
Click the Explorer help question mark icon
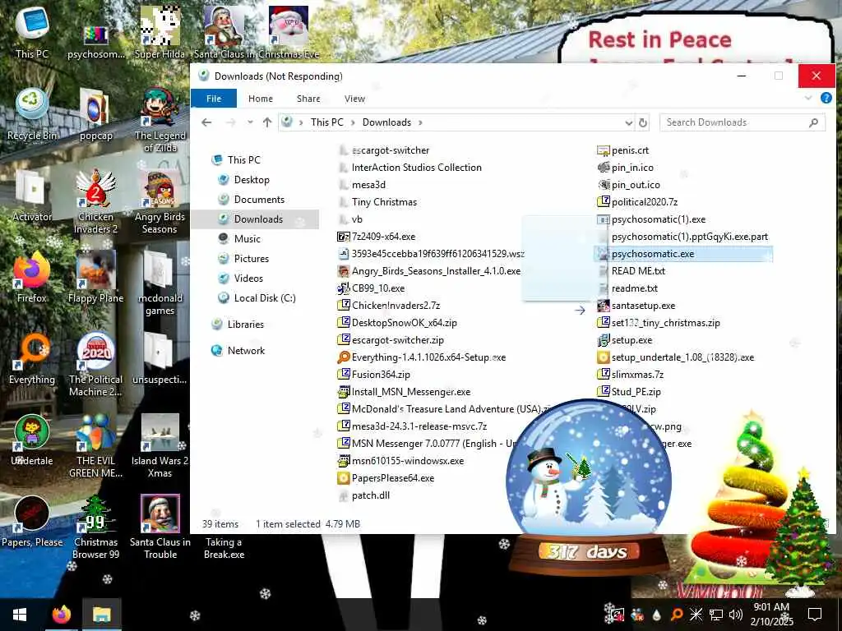click(x=826, y=98)
